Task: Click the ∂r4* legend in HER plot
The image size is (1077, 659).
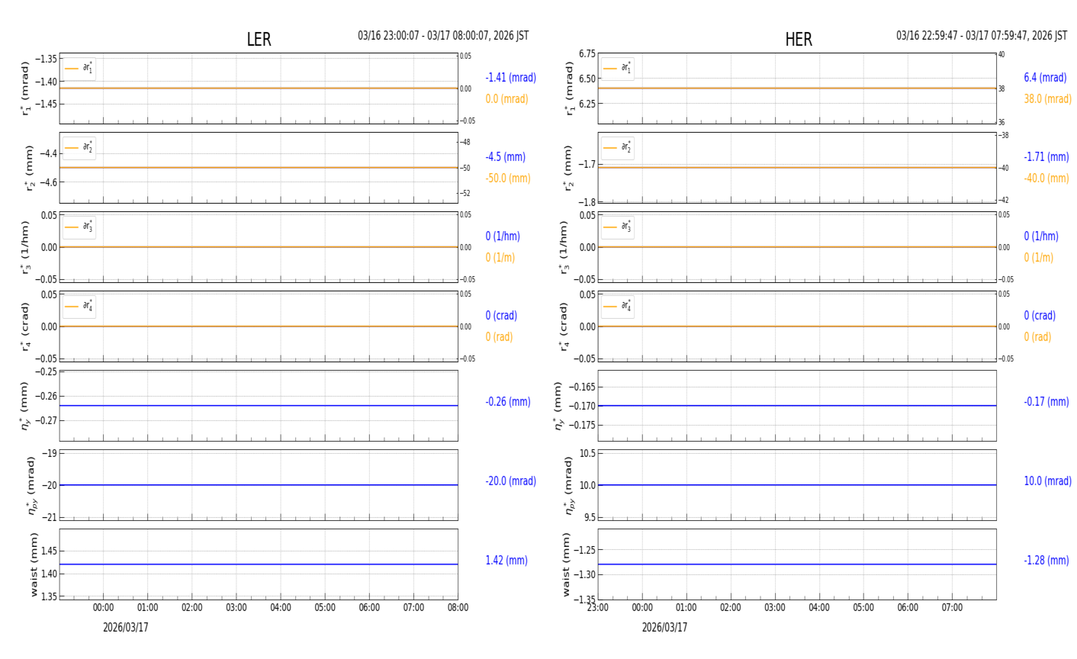Action: click(618, 307)
